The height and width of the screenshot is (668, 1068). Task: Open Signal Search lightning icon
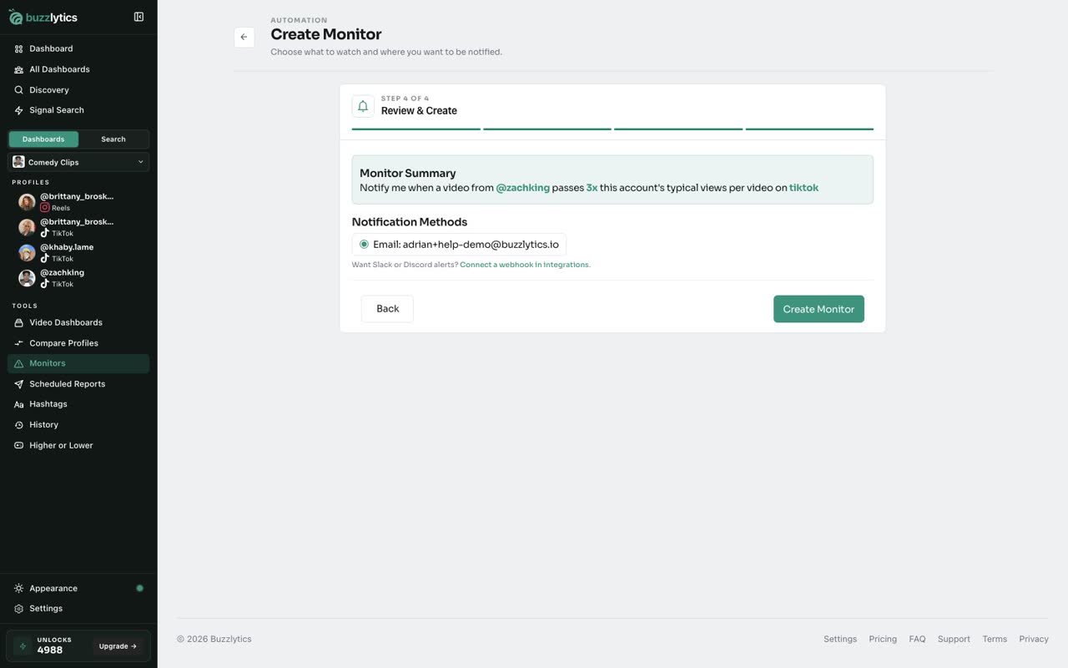click(18, 110)
